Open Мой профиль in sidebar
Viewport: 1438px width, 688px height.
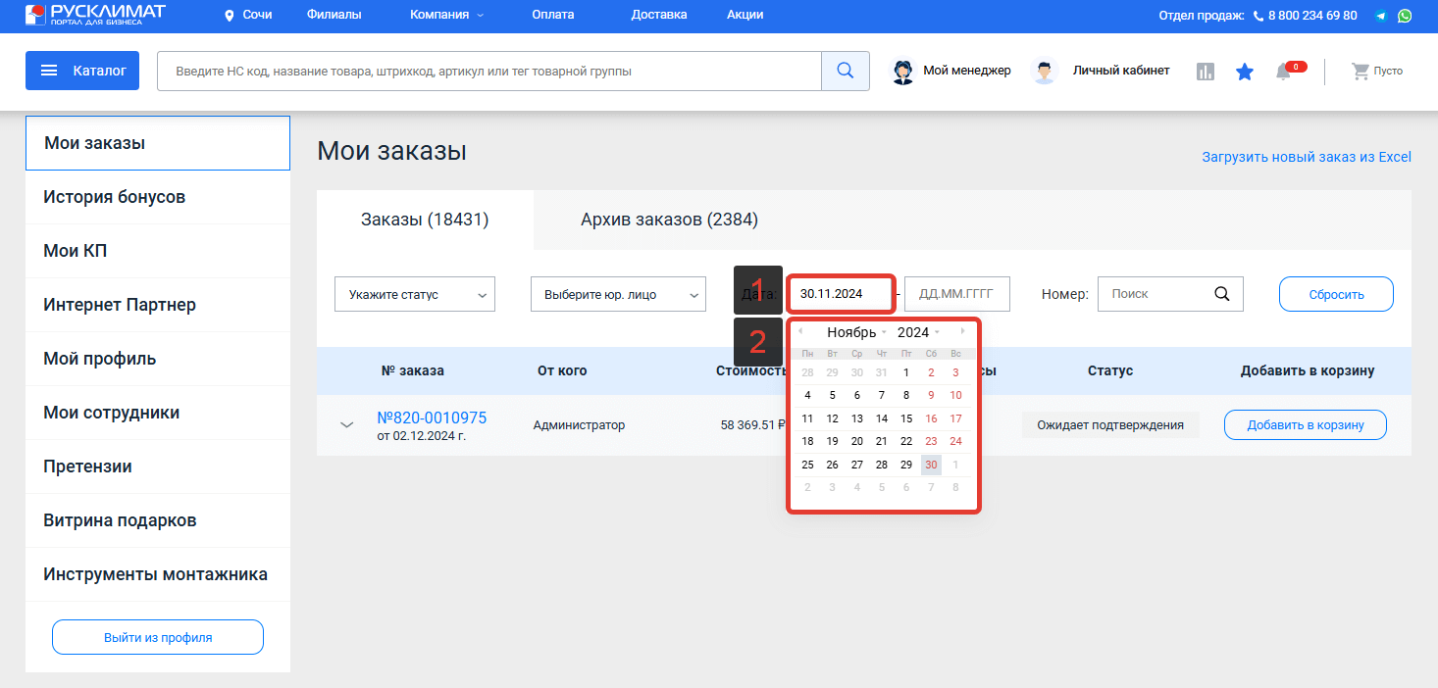click(x=158, y=359)
